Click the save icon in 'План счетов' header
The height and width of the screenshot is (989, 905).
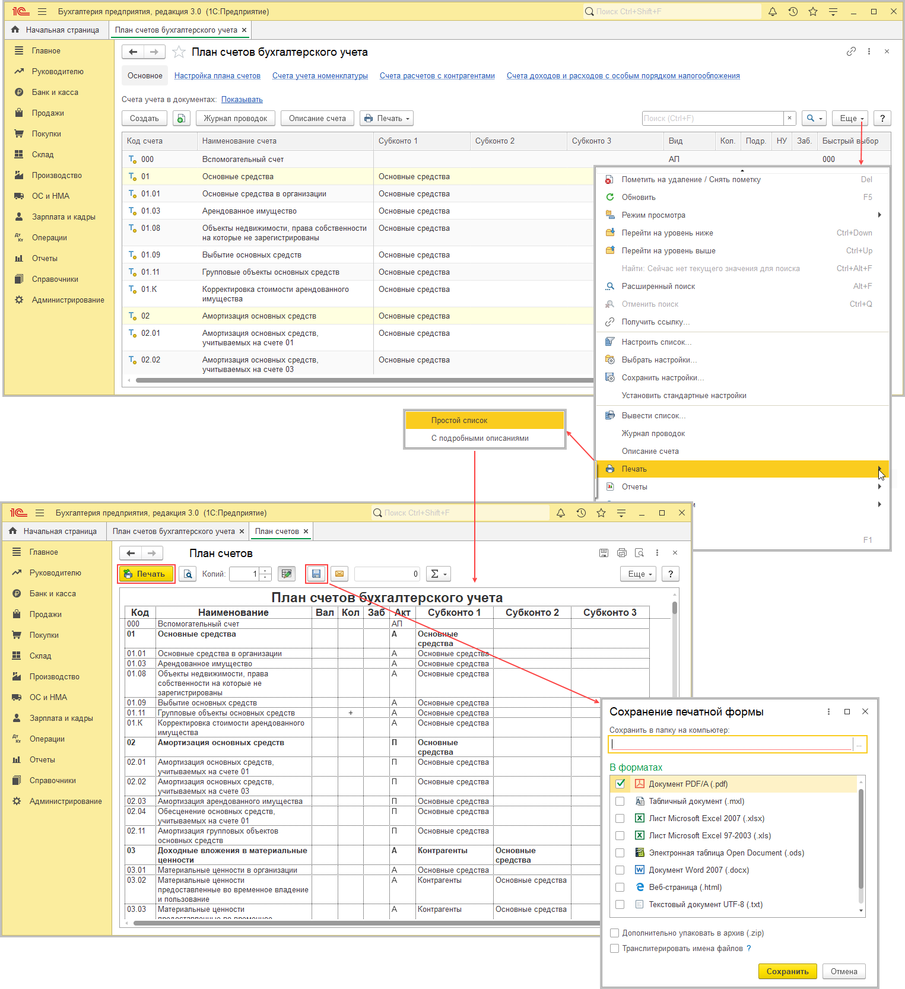[604, 553]
